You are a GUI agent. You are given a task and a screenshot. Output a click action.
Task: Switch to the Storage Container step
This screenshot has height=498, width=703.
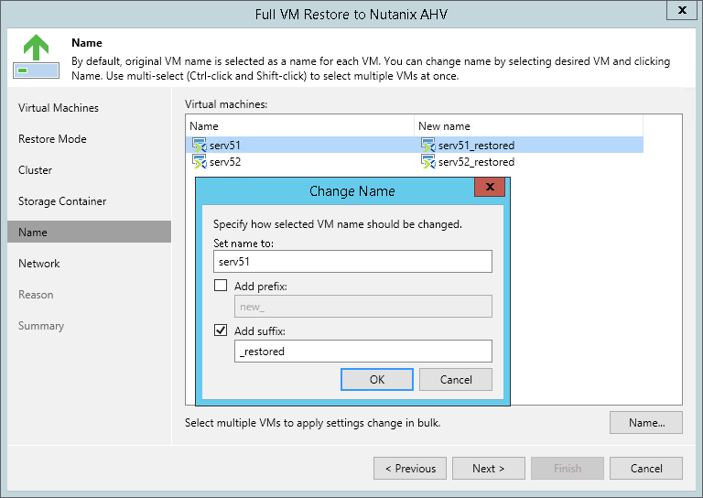click(x=62, y=200)
